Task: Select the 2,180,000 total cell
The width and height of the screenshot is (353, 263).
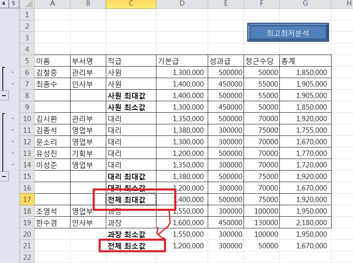Action: (x=305, y=223)
